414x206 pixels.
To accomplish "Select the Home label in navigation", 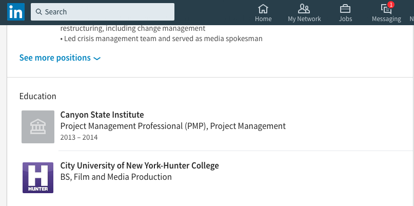I will (263, 19).
